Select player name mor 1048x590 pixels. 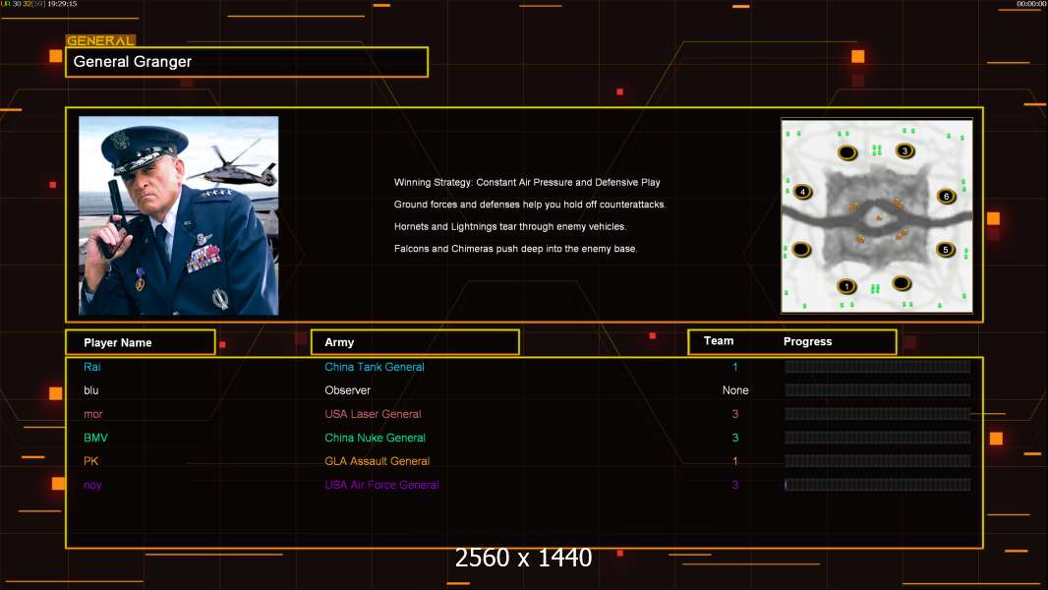click(x=92, y=414)
